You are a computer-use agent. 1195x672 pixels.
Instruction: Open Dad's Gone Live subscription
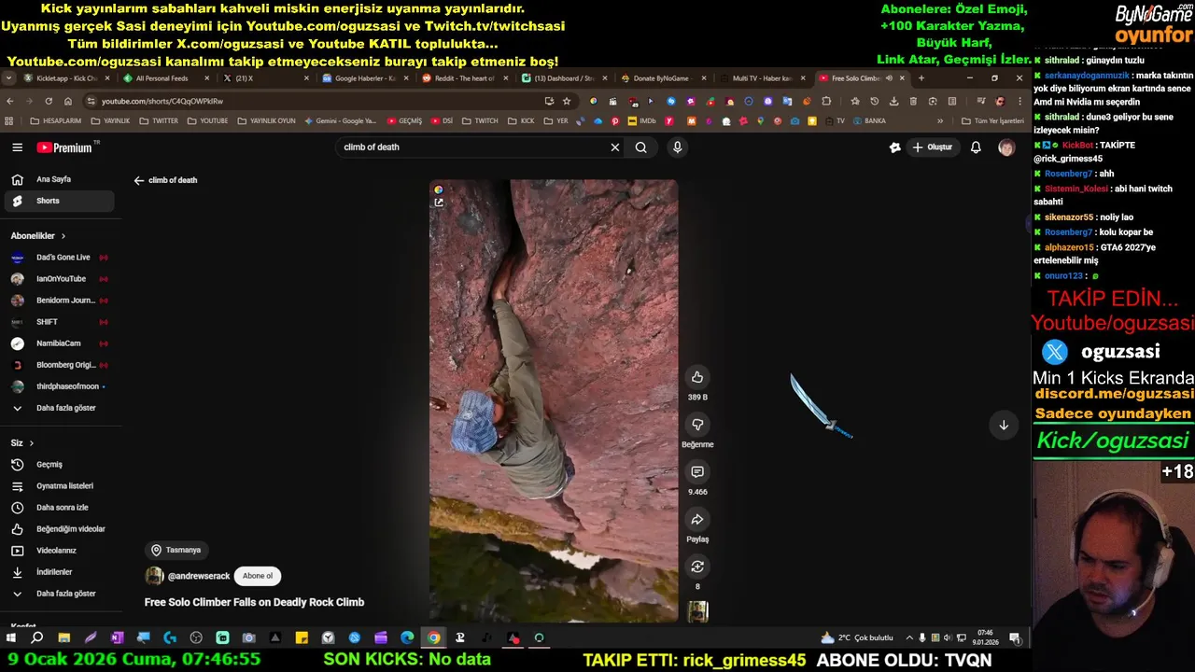(58, 258)
